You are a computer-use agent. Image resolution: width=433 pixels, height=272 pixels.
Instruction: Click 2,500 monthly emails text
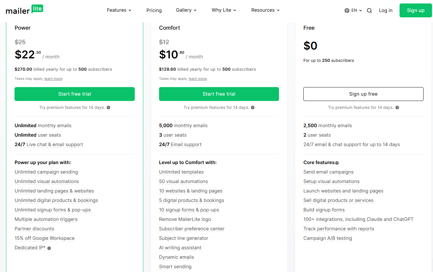[328, 126]
